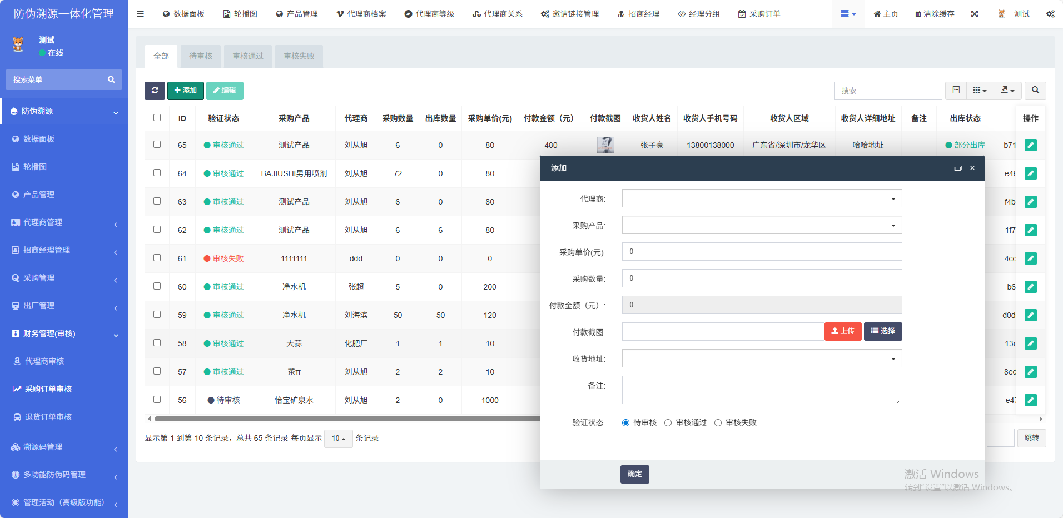Click the fullscreen toggle icon in header

click(975, 14)
